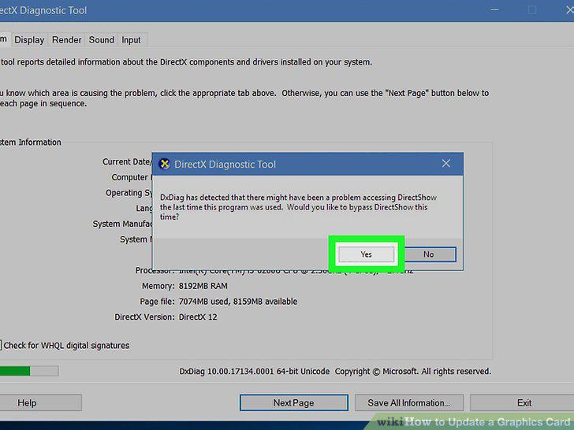
Task: Click the "Memory:" label
Action: click(158, 286)
